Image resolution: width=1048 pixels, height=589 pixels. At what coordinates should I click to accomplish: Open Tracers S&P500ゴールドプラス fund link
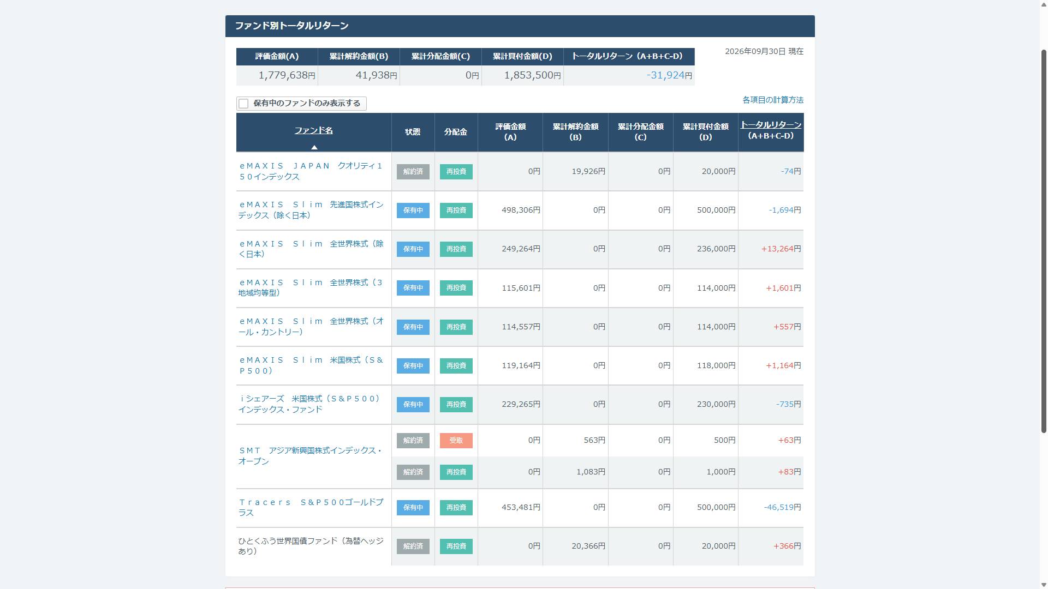(x=311, y=507)
